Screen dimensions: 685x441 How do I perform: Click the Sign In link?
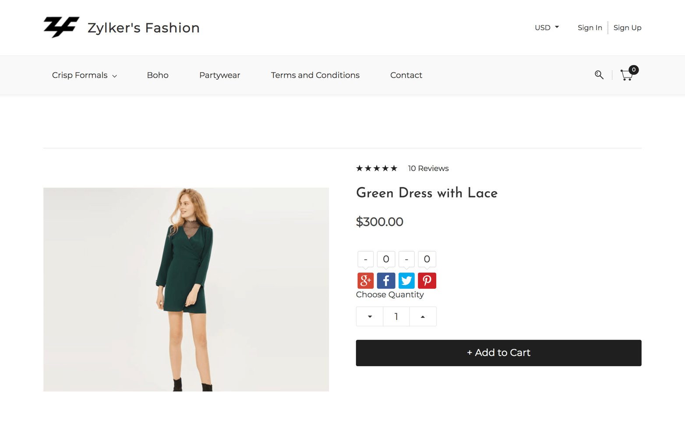590,28
